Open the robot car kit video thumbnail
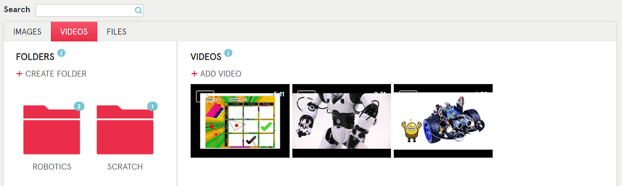The width and height of the screenshot is (622, 186). click(x=443, y=121)
